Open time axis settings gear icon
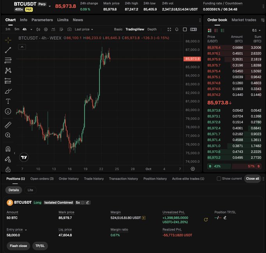The width and height of the screenshot is (266, 253). 193,169
